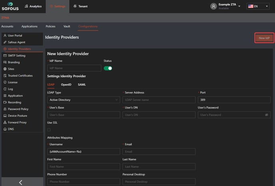Open the User Portal sidebar icon
275x186 pixels.
[x=5, y=36]
